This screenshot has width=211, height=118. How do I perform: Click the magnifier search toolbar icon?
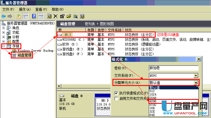pos(75,16)
